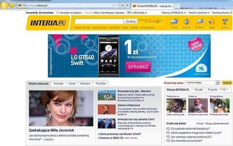233x146 pixels.
Task: Open the Grupy zainteresowań link
Action: (x=217, y=123)
